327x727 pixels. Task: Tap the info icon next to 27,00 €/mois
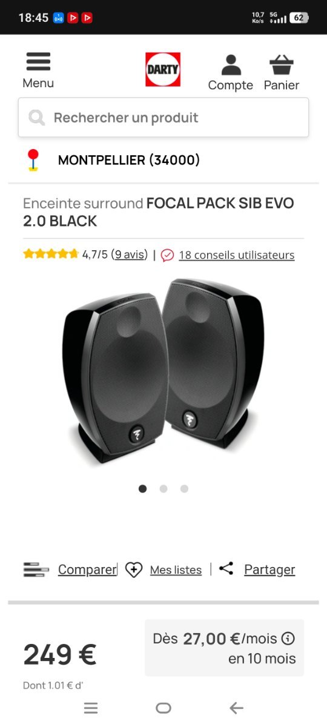pyautogui.click(x=288, y=639)
